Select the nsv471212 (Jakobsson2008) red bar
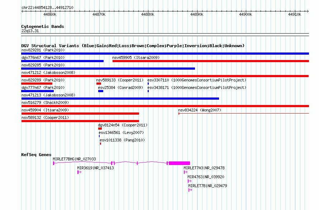Screen dimensions: 319x210 point(165,76)
